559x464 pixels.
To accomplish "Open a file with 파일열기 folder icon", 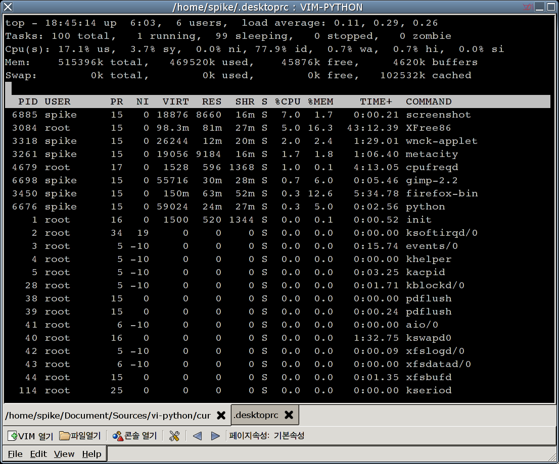I will [64, 436].
